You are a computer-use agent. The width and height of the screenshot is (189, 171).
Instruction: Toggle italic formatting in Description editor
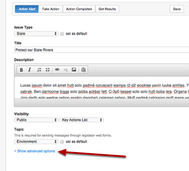coord(30,70)
